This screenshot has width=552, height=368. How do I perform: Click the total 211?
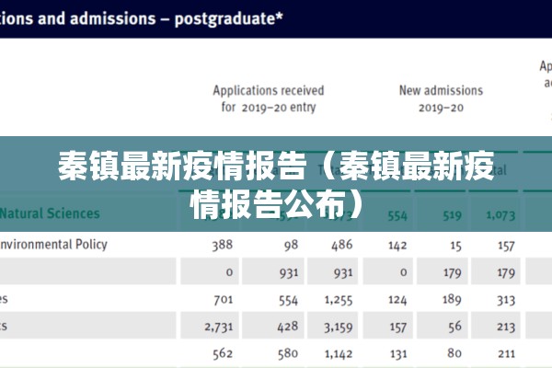[507, 354]
